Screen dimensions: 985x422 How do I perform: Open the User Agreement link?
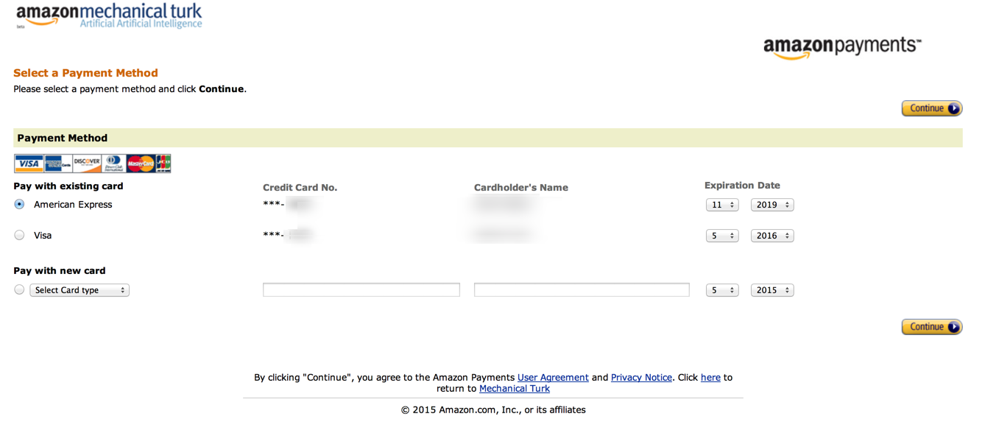(x=553, y=377)
